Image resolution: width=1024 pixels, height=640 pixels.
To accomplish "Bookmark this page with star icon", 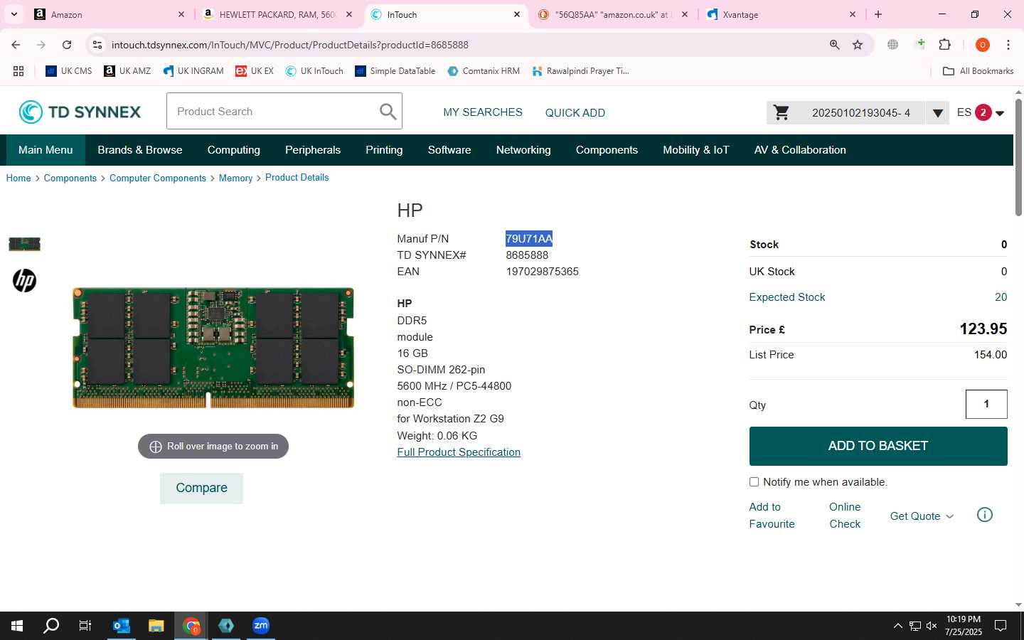I will (858, 45).
